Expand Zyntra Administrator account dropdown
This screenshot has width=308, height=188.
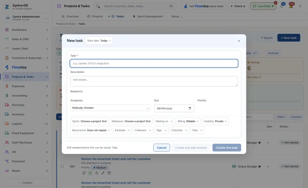[x=26, y=18]
